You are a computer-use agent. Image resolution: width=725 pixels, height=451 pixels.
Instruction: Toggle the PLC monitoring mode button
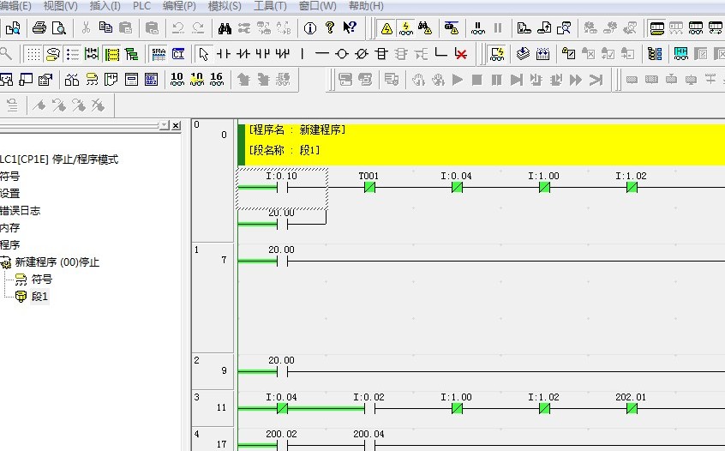tap(405, 28)
